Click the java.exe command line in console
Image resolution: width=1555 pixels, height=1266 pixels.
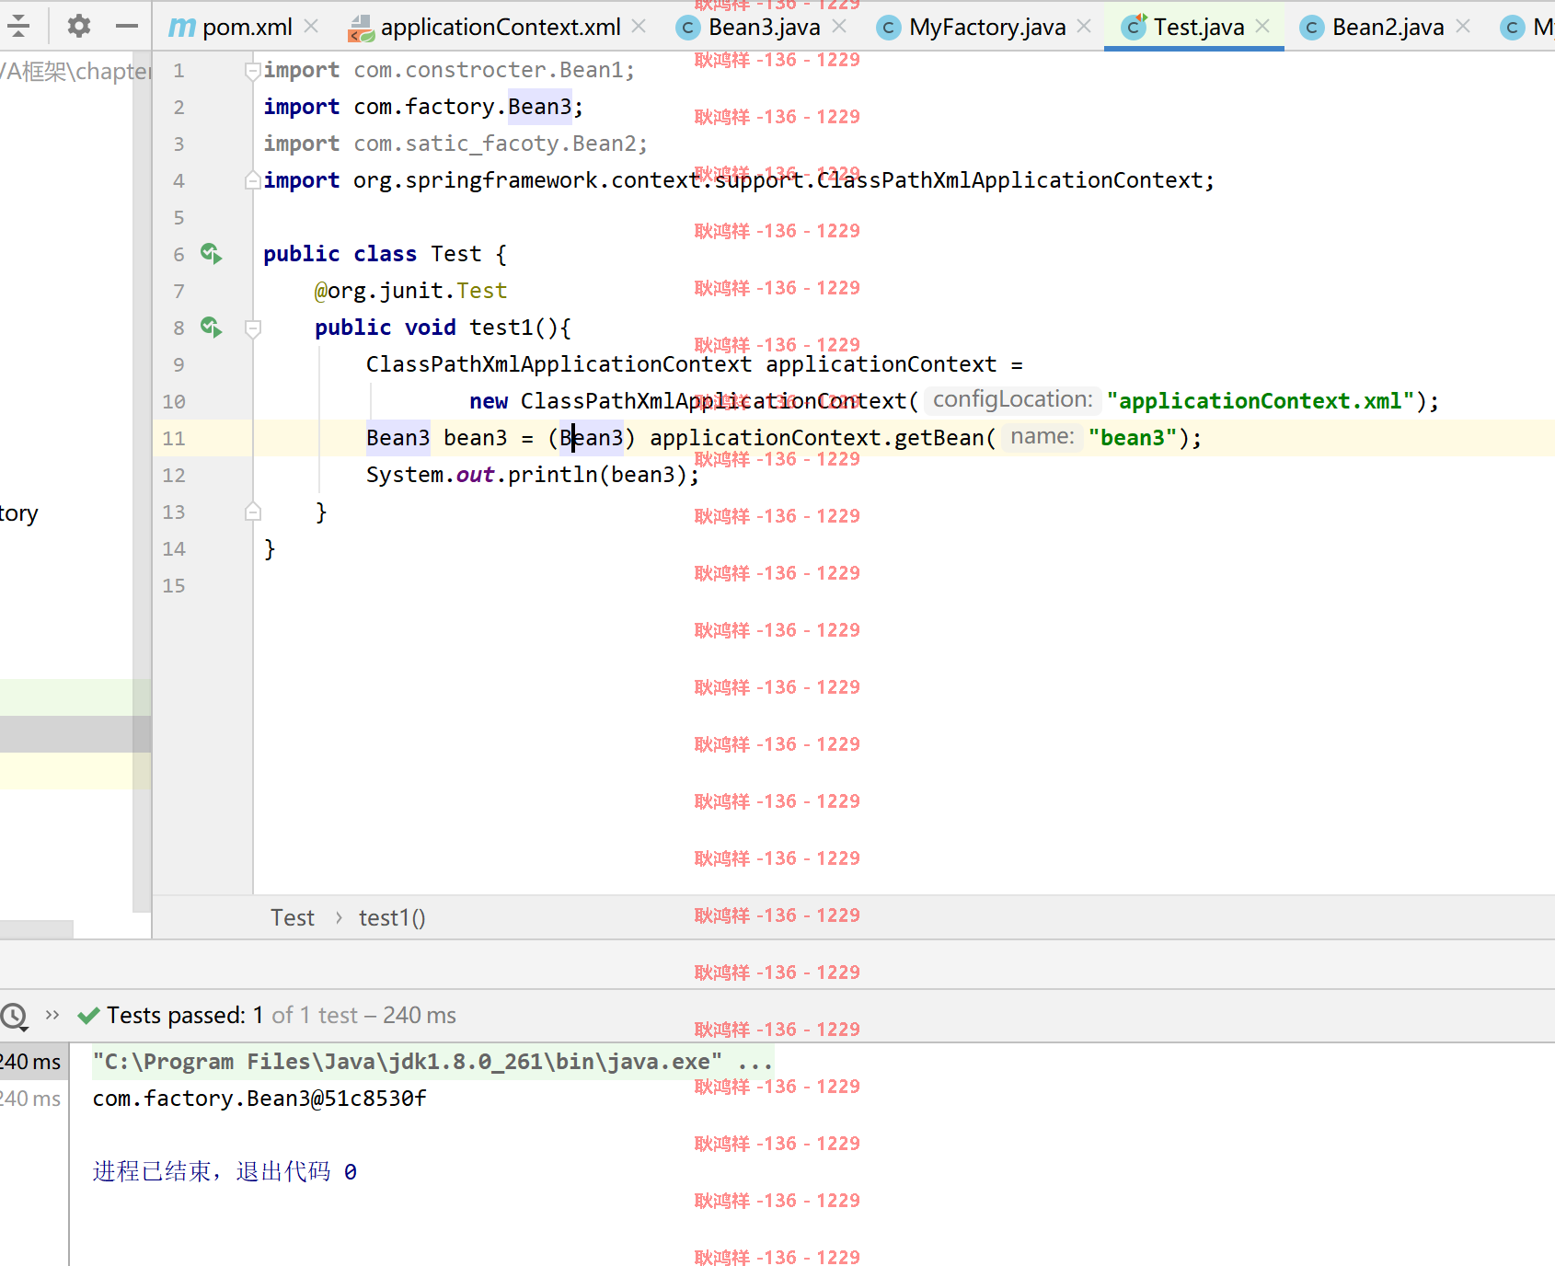(x=432, y=1062)
